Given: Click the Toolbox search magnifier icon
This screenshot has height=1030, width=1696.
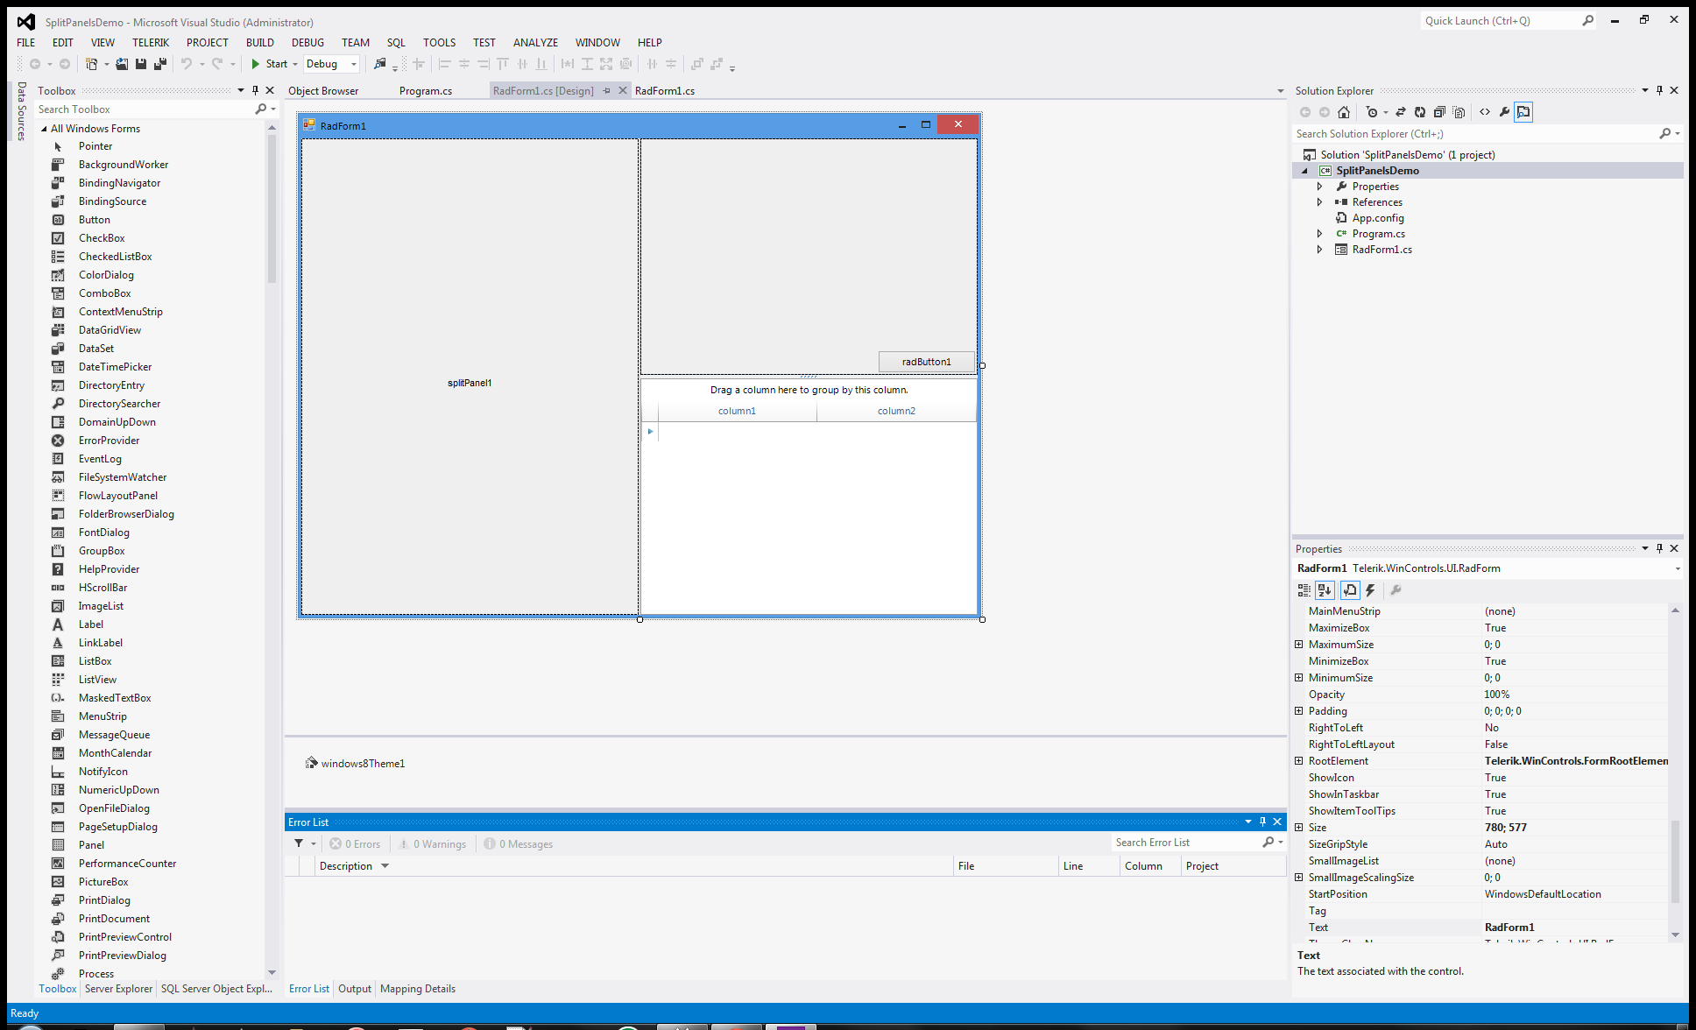Looking at the screenshot, I should 261,109.
